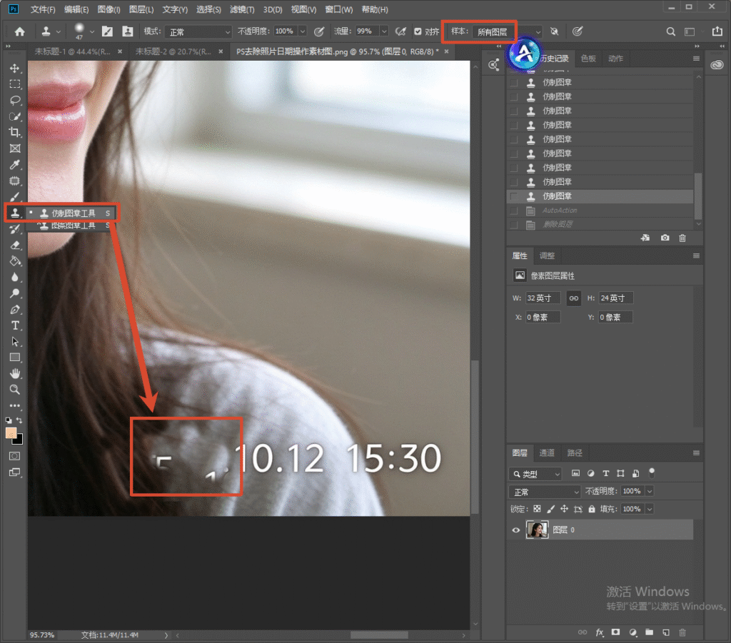Open layer filter 类型 dropdown
Image resolution: width=731 pixels, height=643 pixels.
535,474
